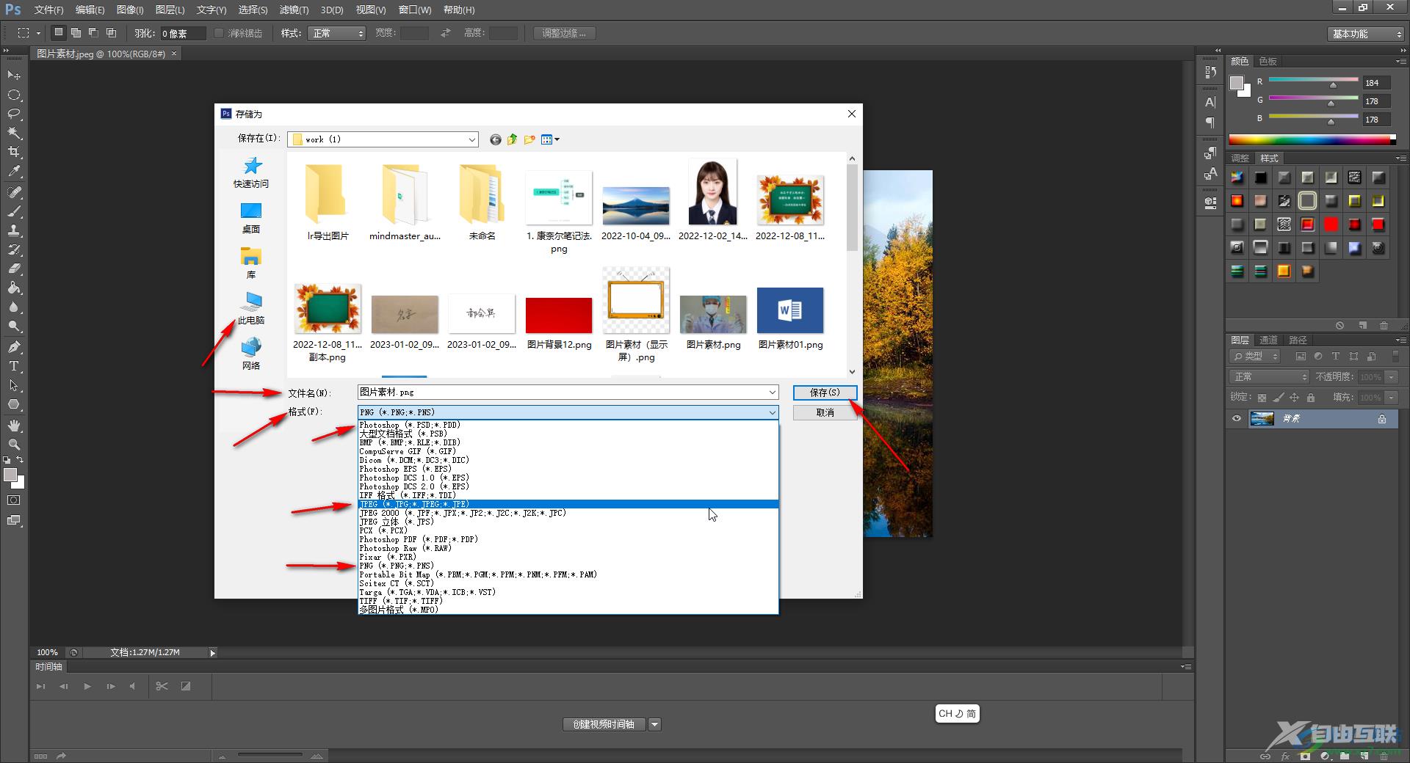Viewport: 1410px width, 763px height.
Task: Toggle lock transparent pixels in Layers panel
Action: click(1262, 398)
